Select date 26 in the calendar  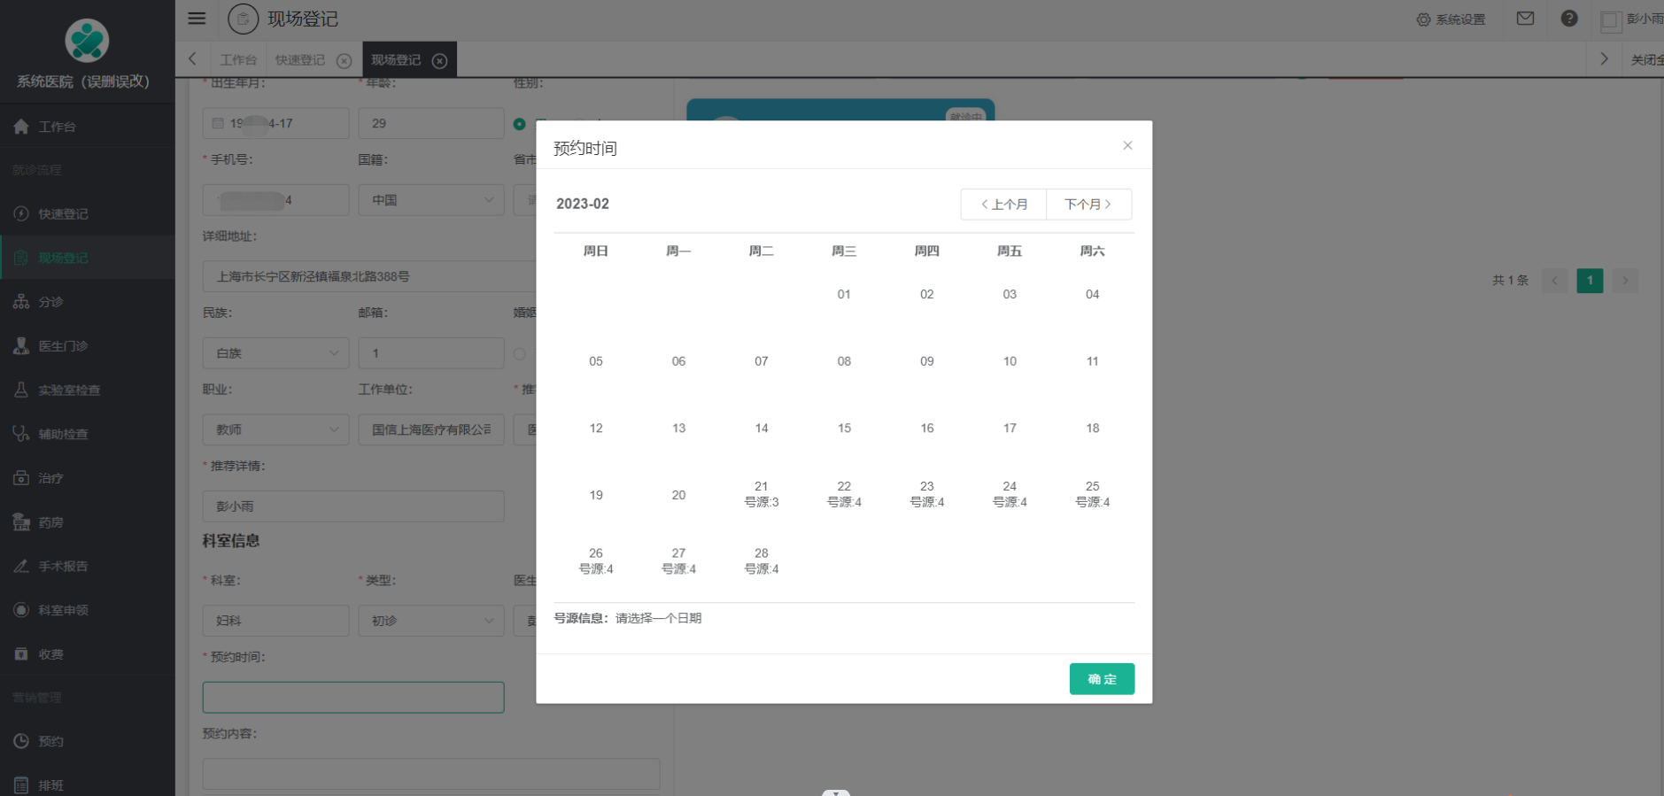(596, 561)
